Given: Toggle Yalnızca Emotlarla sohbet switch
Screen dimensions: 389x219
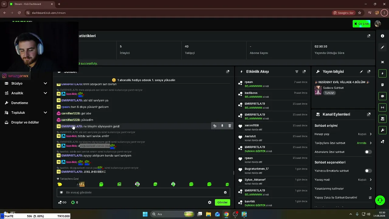Looking at the screenshot, I should point(368,171).
